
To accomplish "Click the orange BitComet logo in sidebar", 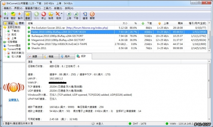I will coord(14,87).
